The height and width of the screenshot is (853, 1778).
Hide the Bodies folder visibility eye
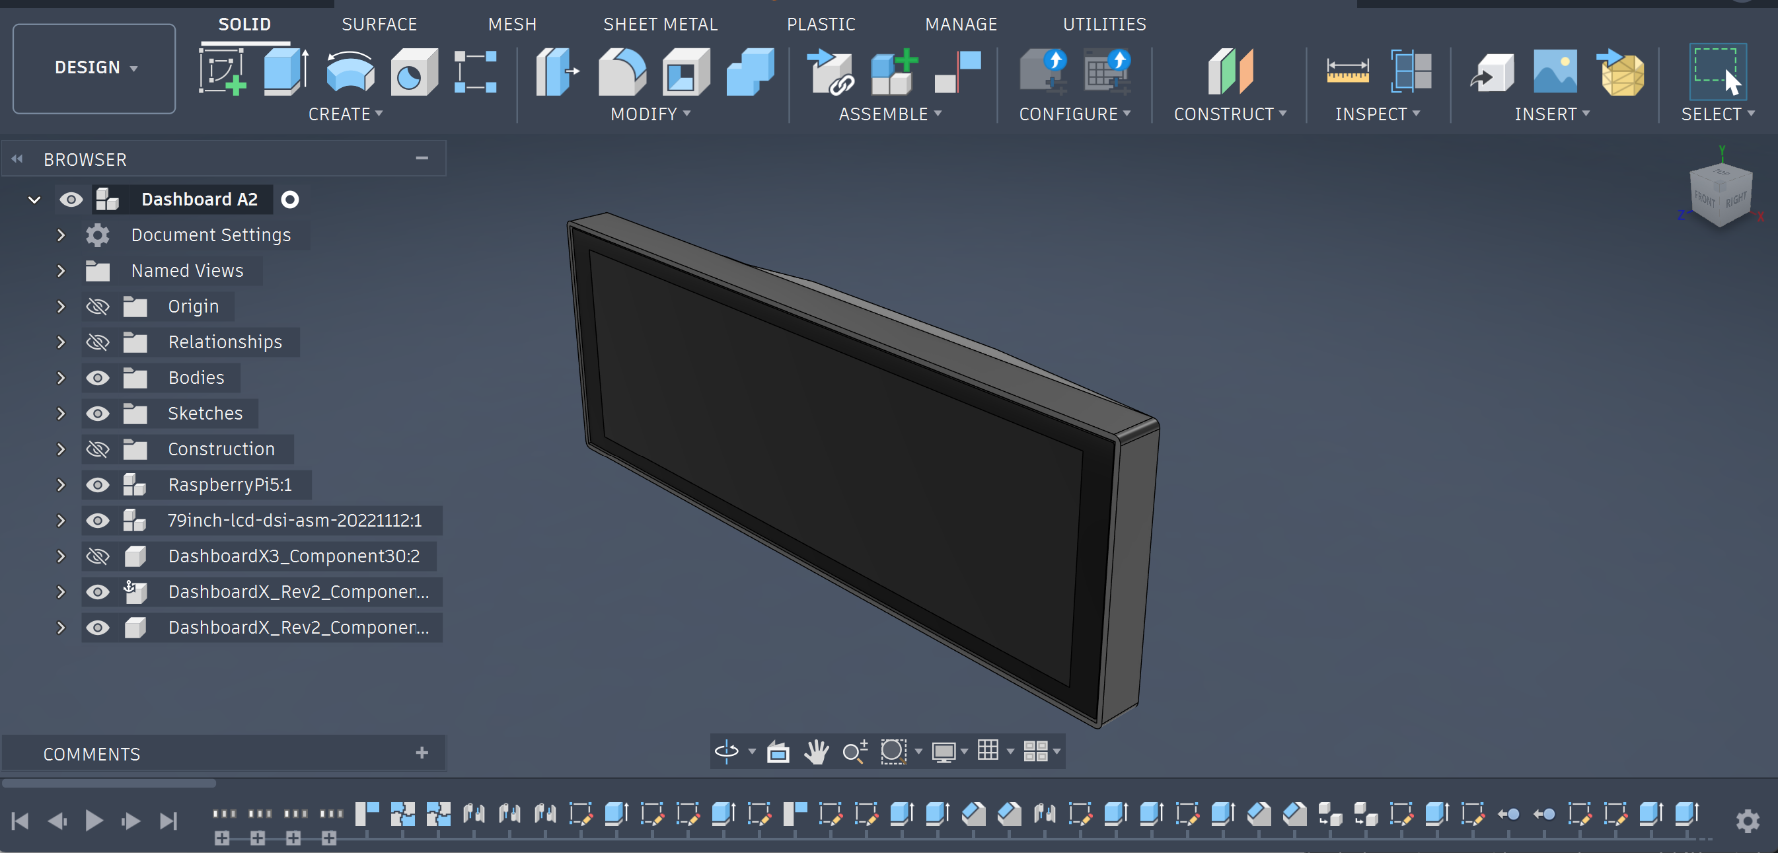point(97,377)
